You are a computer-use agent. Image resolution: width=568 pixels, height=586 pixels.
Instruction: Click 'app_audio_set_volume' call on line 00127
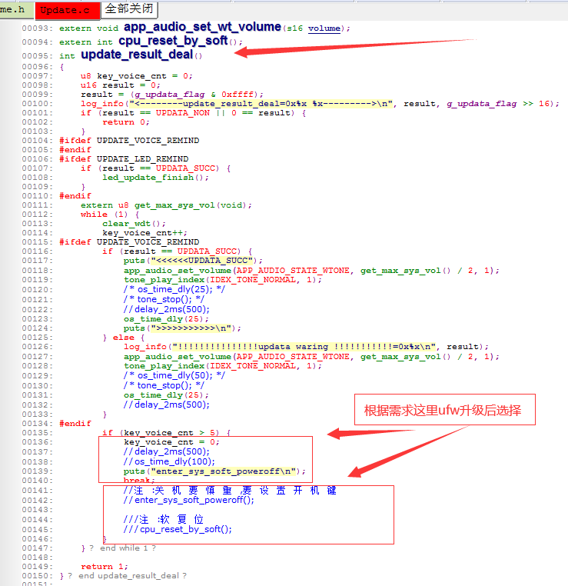[x=178, y=357]
